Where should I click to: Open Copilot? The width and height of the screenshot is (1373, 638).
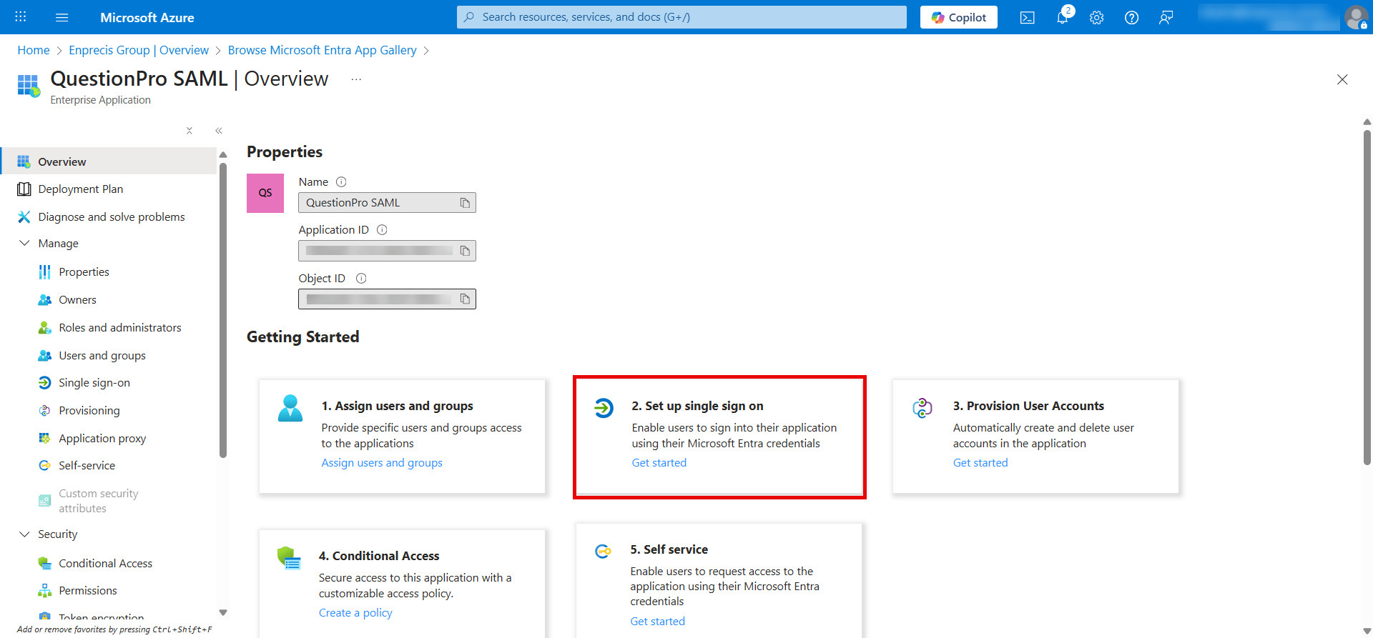[958, 17]
